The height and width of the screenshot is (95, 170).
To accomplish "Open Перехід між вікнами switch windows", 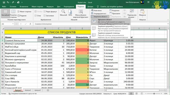I will [x=132, y=14].
